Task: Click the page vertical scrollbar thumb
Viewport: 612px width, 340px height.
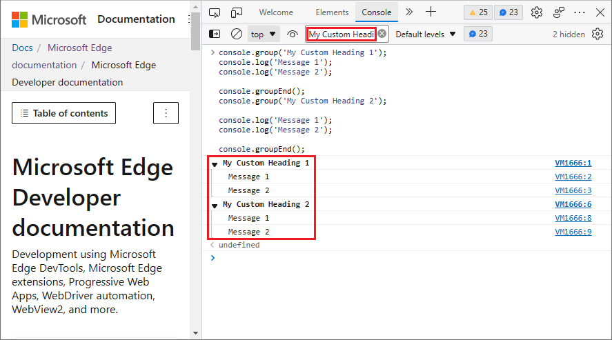Action: click(x=195, y=31)
